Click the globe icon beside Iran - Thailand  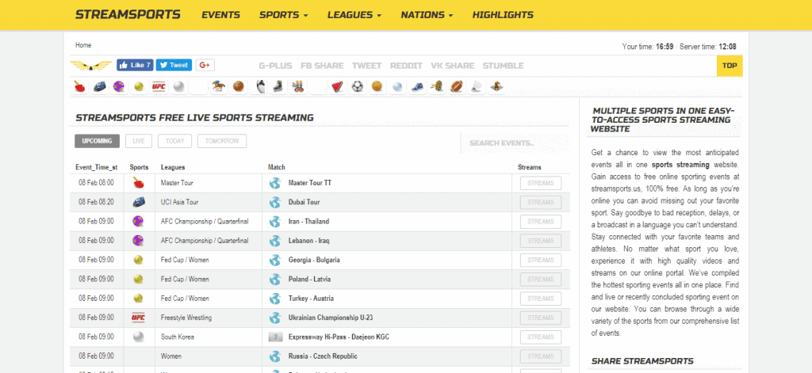pos(274,222)
